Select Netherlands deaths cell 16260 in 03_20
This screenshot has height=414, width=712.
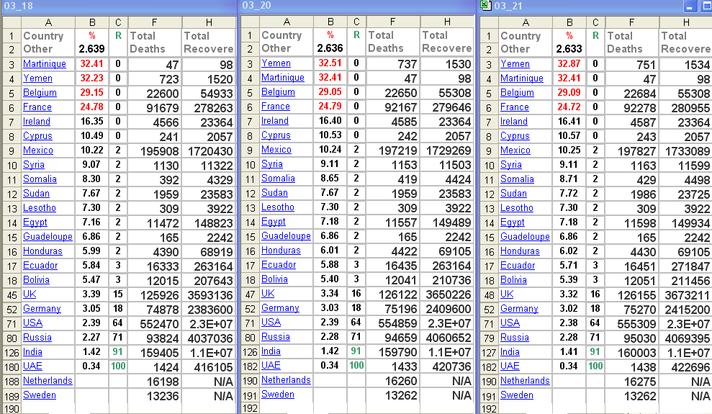[393, 380]
